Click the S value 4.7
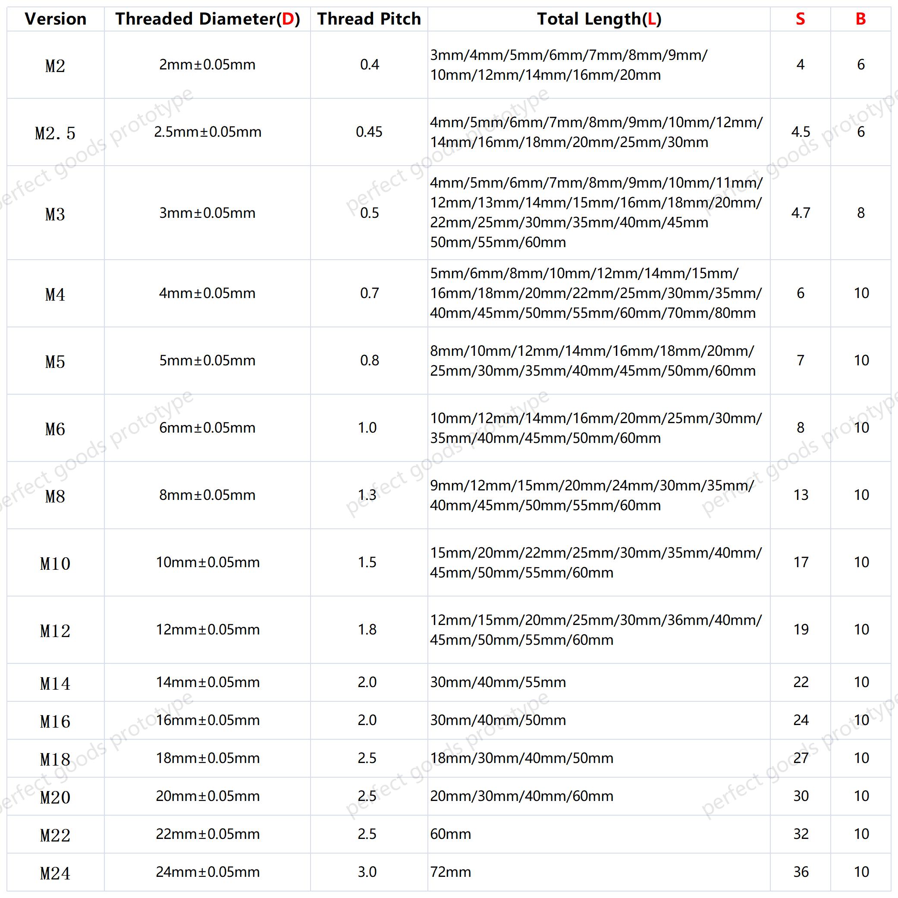Viewport: 898px width, 898px height. pyautogui.click(x=801, y=213)
